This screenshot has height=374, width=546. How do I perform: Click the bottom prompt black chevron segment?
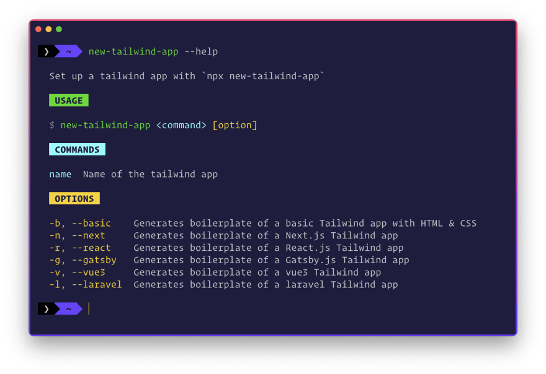[47, 308]
